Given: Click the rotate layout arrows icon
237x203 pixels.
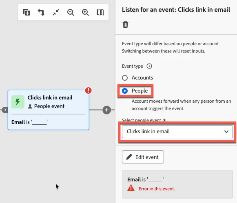Looking at the screenshot, I should (41, 12).
